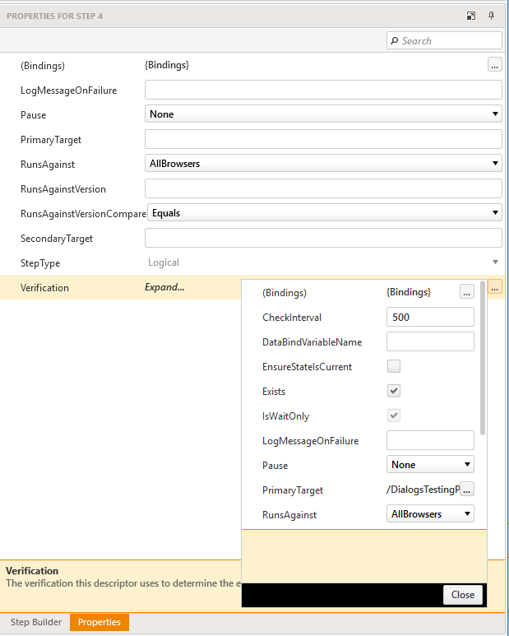Click the Expand... text in Verification row
The height and width of the screenshot is (636, 509).
tap(164, 287)
